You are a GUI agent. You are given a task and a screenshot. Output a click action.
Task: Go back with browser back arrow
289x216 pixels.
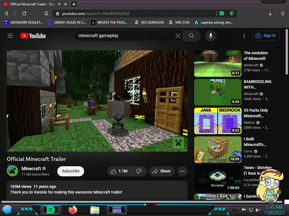pyautogui.click(x=6, y=13)
